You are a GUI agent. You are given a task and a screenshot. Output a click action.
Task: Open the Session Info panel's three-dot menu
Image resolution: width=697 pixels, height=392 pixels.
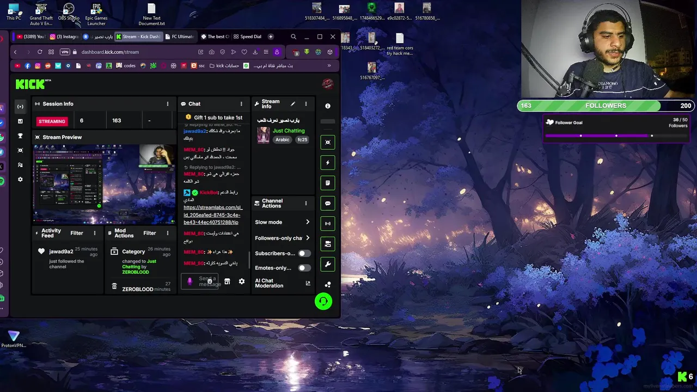(x=168, y=104)
